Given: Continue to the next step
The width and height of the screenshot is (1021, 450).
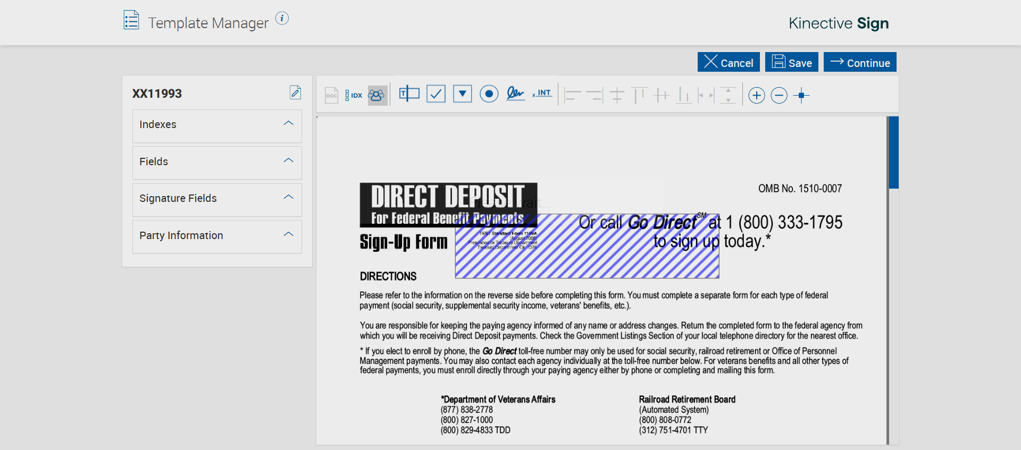Looking at the screenshot, I should pos(860,62).
